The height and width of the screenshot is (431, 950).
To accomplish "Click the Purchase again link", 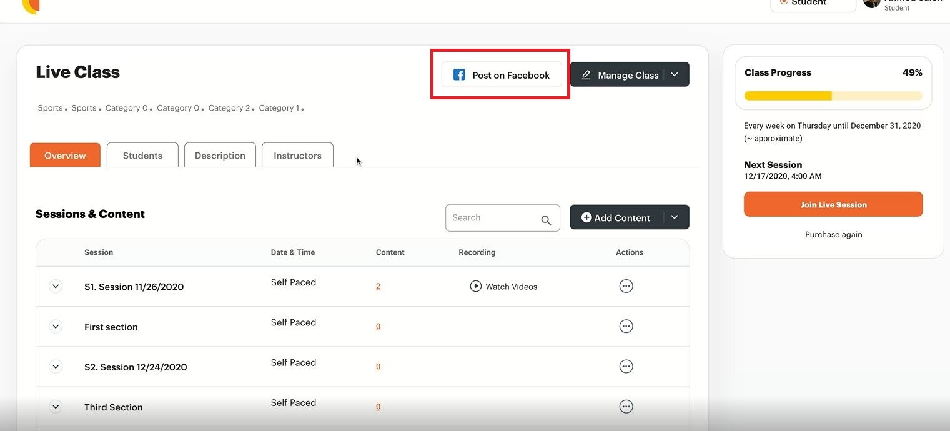I will pyautogui.click(x=833, y=235).
